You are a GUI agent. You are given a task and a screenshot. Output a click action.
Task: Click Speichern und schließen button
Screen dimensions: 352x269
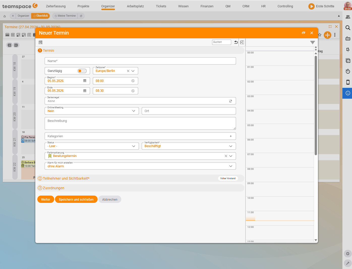coord(76,199)
